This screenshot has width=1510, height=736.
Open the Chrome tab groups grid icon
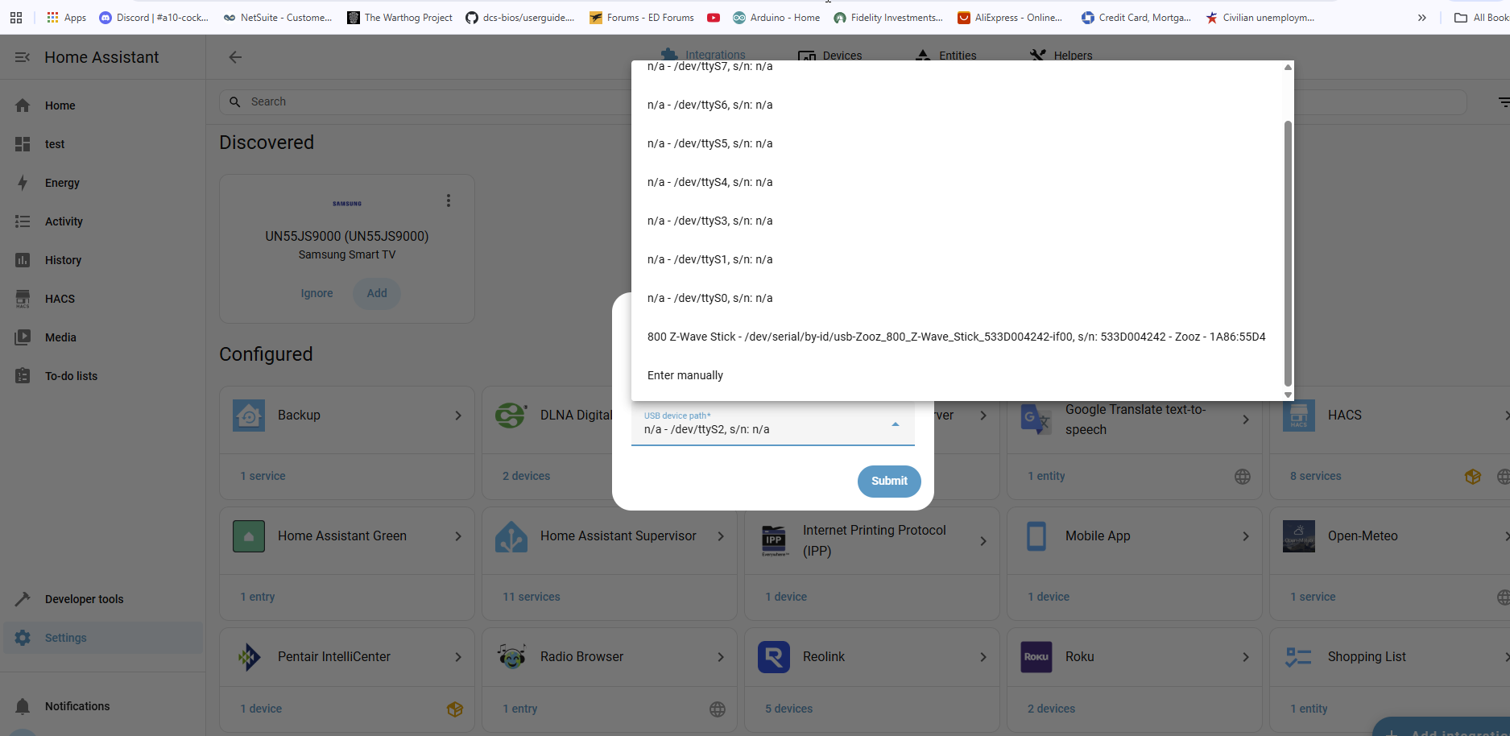tap(16, 18)
